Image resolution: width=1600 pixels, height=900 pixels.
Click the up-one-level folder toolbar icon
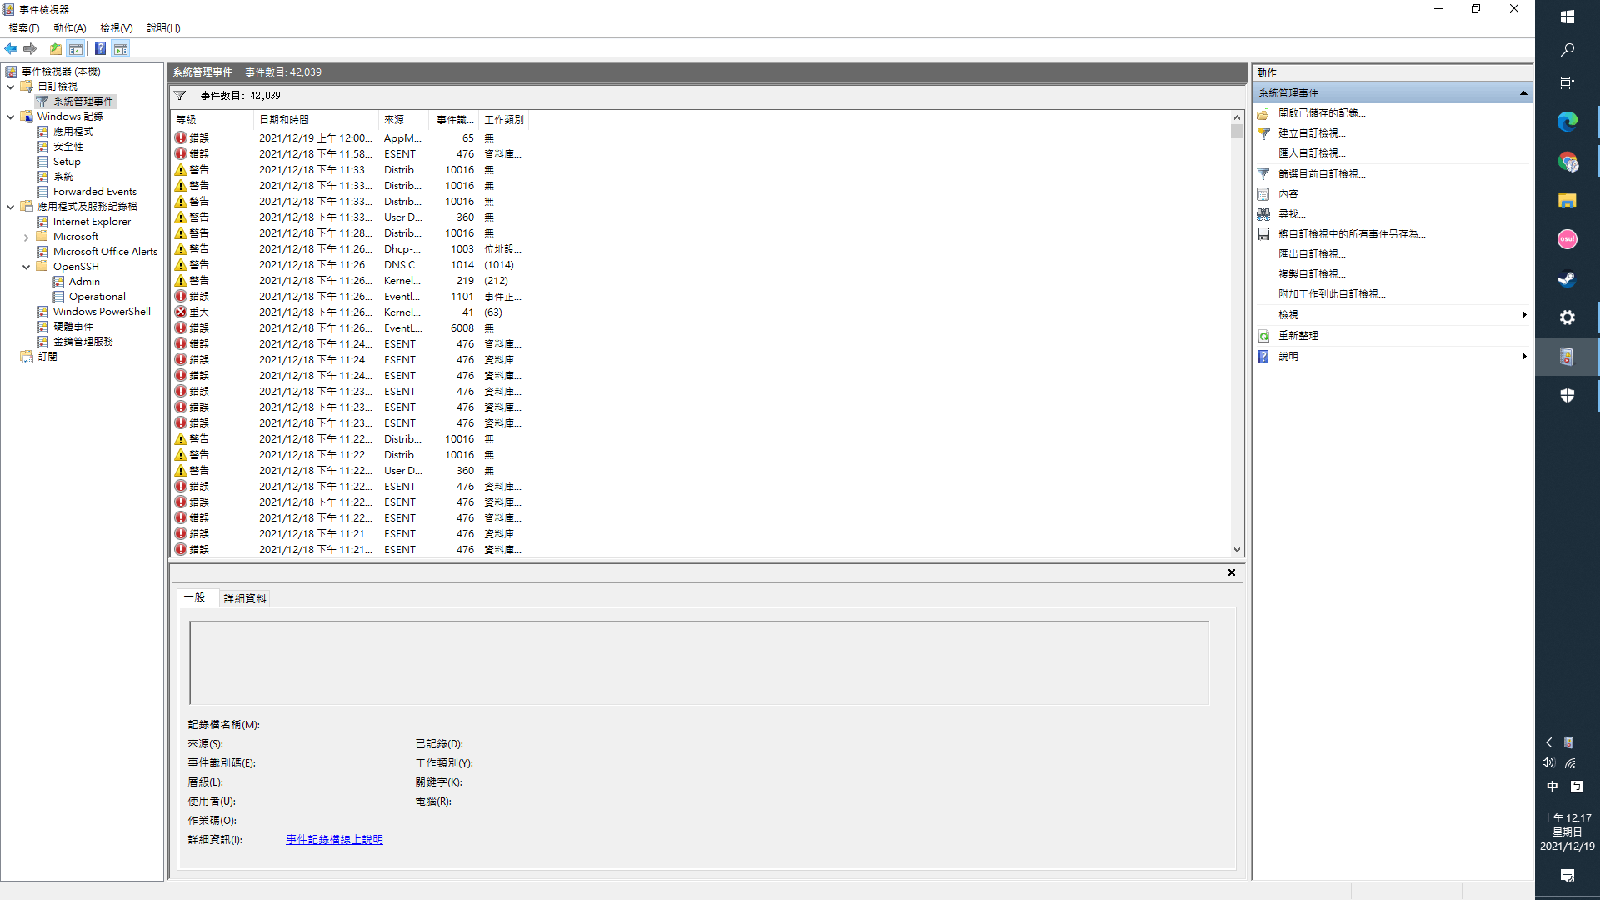[x=56, y=49]
